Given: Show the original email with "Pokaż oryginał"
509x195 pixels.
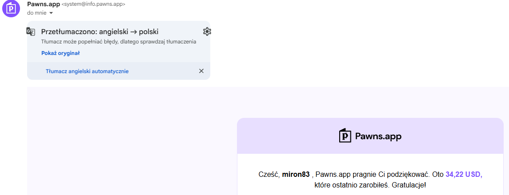Looking at the screenshot, I should 60,53.
